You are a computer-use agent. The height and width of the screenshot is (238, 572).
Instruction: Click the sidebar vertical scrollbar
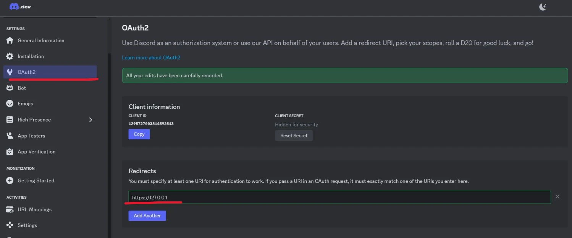point(109,145)
